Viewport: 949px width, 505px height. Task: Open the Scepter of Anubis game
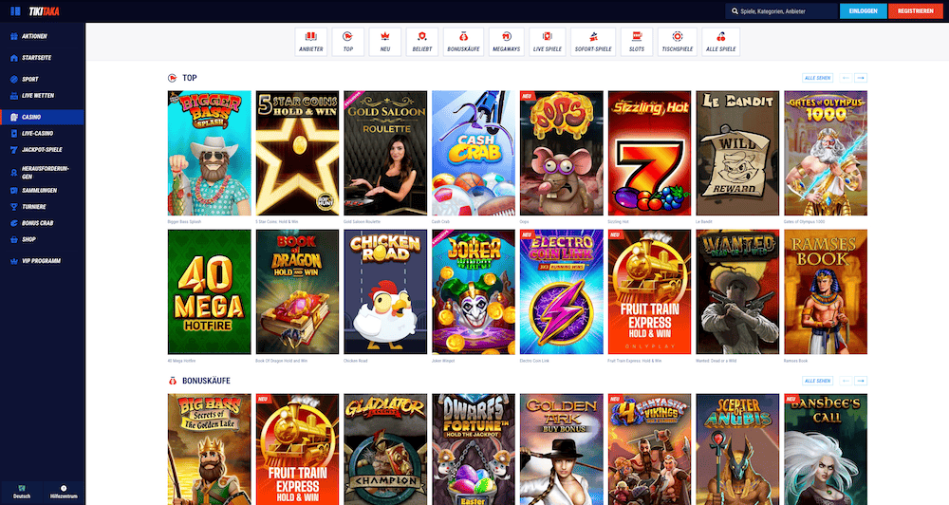point(737,449)
